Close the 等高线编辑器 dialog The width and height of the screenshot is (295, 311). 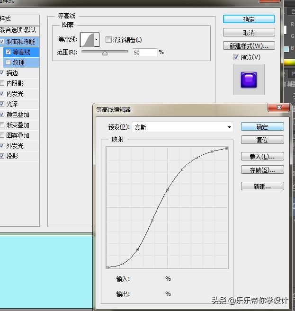click(279, 107)
